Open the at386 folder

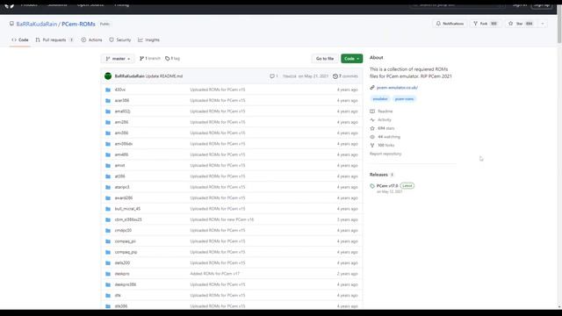[119, 176]
